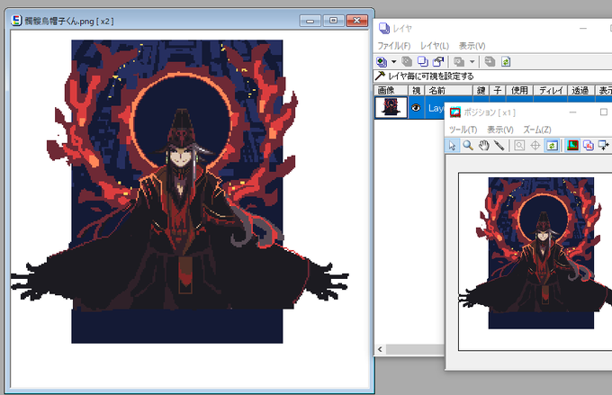Viewport: 612px width, 395px height.
Task: Click the 名前 column header
Action: (448, 91)
